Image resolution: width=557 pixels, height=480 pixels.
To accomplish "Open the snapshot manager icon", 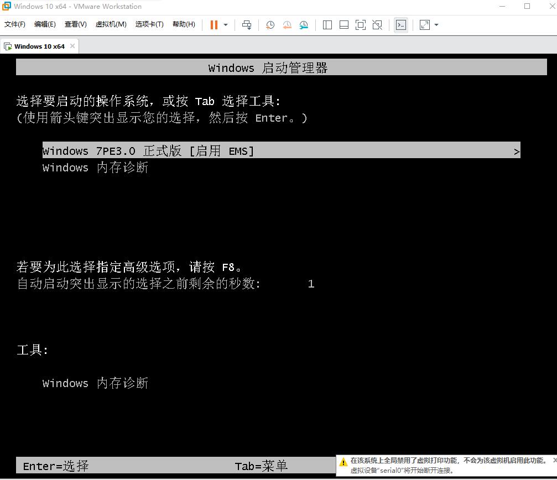I will [x=304, y=25].
